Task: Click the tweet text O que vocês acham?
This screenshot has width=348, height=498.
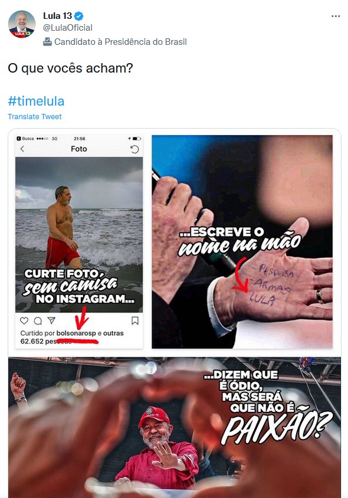Action: pyautogui.click(x=71, y=68)
